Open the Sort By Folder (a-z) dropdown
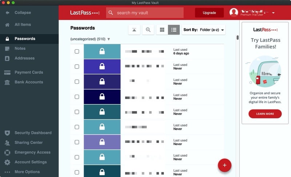 pos(204,30)
